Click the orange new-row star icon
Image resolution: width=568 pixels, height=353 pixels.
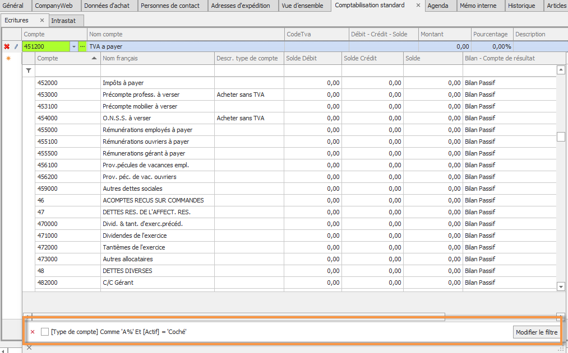8,58
